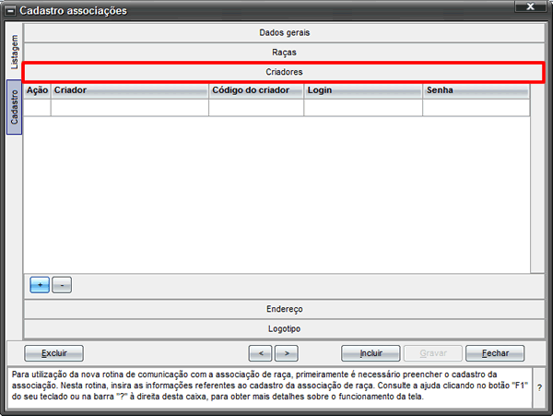Click the empty Código do criador cell
Viewport: 553px width, 416px height.
[x=256, y=108]
